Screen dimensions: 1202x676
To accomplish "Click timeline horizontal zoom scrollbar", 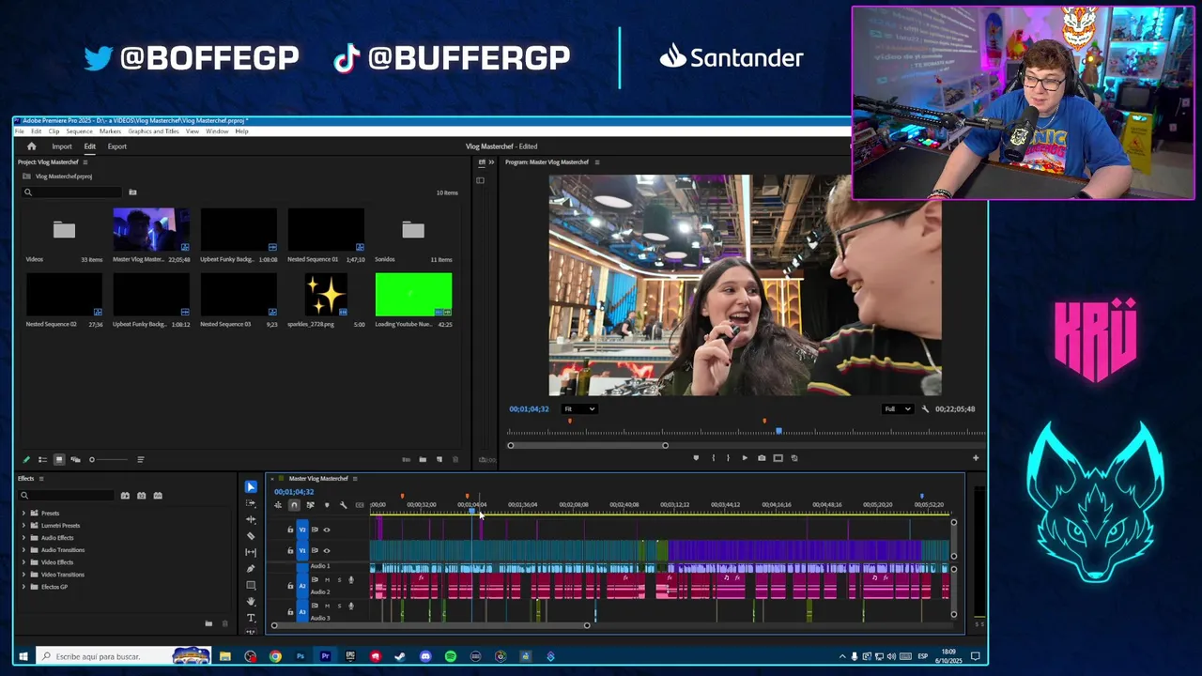I will pos(430,625).
